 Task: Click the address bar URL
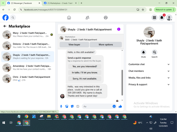coord(46,10)
